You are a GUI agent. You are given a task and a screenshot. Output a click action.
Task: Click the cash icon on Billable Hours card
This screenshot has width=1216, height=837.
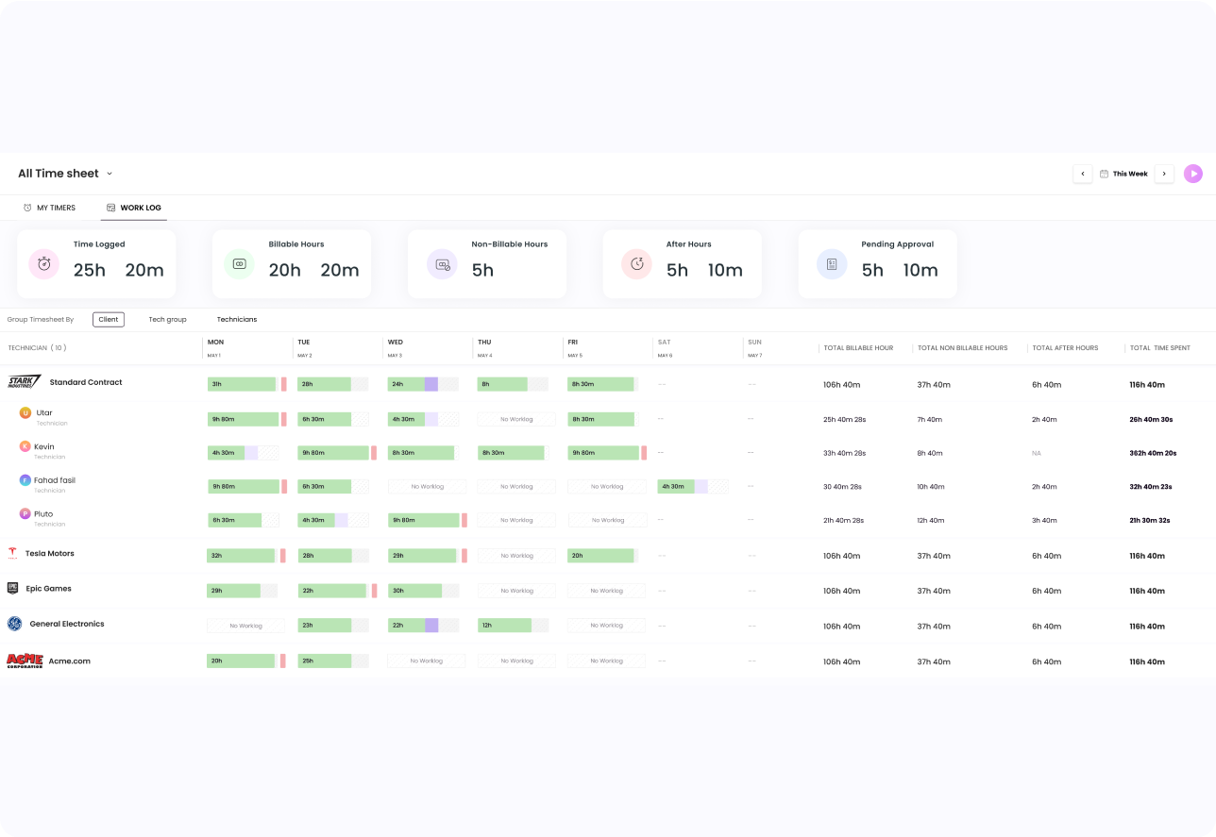coord(239,264)
